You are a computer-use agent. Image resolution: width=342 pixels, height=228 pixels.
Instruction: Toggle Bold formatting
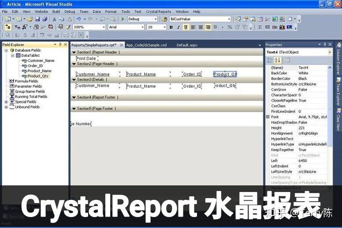(x=171, y=27)
